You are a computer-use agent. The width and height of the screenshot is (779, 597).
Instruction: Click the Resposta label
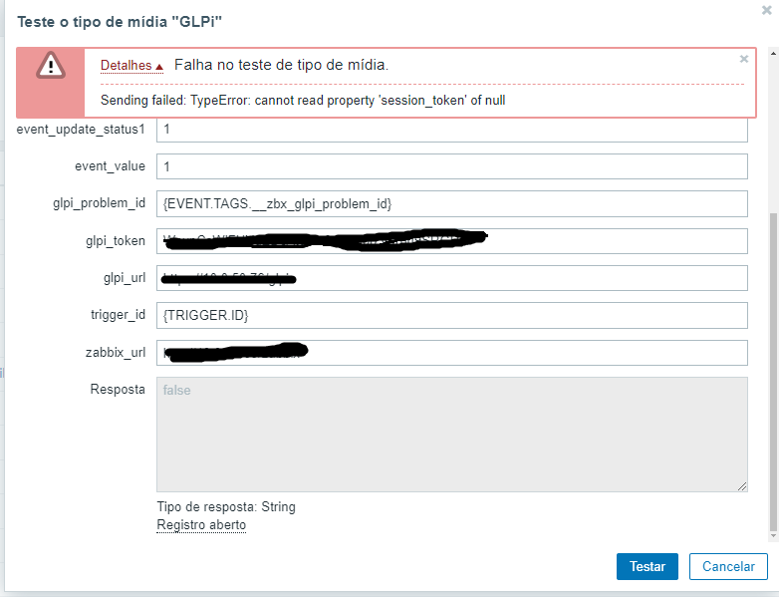(x=118, y=390)
